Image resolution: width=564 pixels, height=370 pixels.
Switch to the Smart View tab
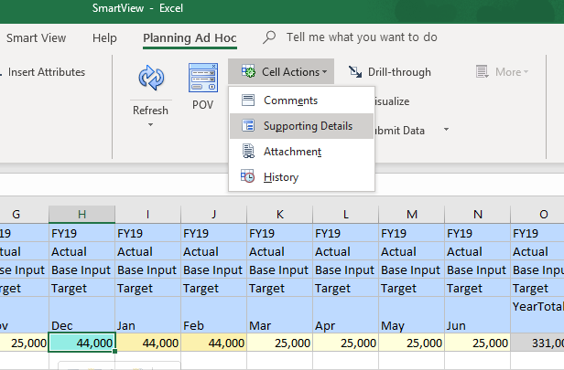36,37
